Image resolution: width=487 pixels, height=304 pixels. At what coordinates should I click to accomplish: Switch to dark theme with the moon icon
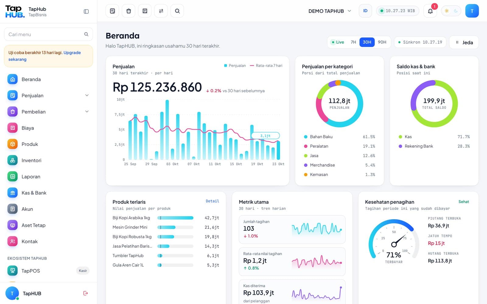[456, 11]
